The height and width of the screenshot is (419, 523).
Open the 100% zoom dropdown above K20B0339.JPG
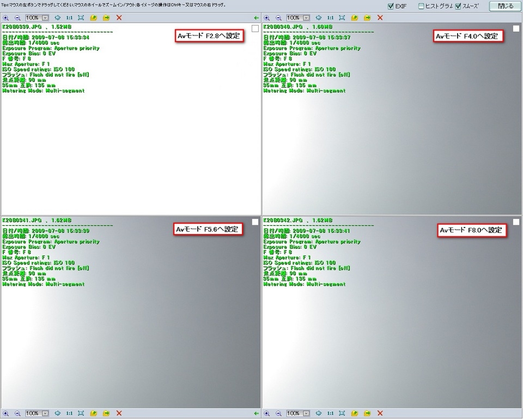[x=45, y=17]
